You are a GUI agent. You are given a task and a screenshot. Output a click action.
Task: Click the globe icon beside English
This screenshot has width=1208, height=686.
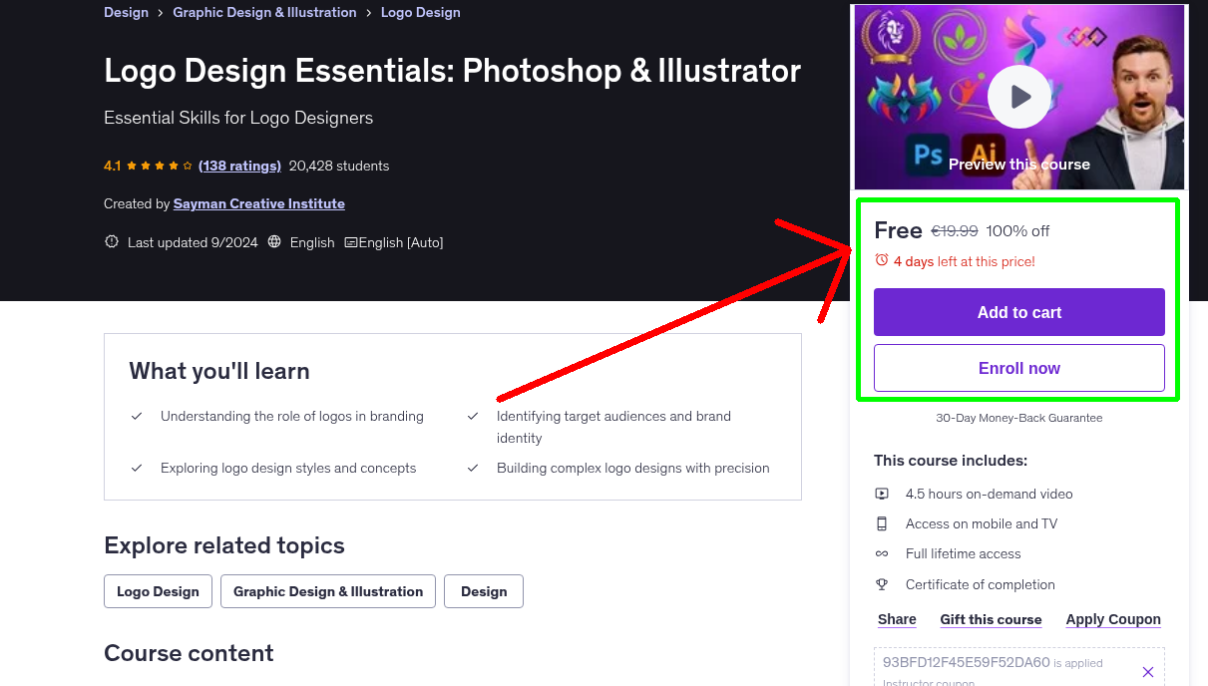(x=273, y=241)
